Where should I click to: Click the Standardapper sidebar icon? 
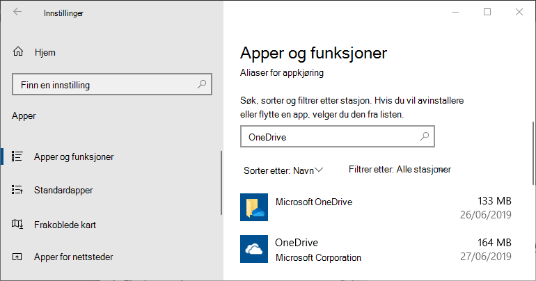[x=17, y=190]
